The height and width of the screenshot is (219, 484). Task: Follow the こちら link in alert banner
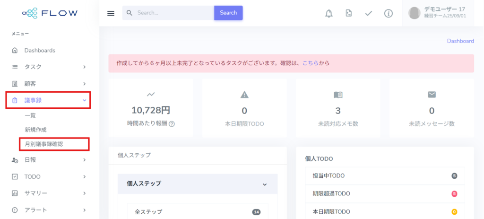pos(310,63)
